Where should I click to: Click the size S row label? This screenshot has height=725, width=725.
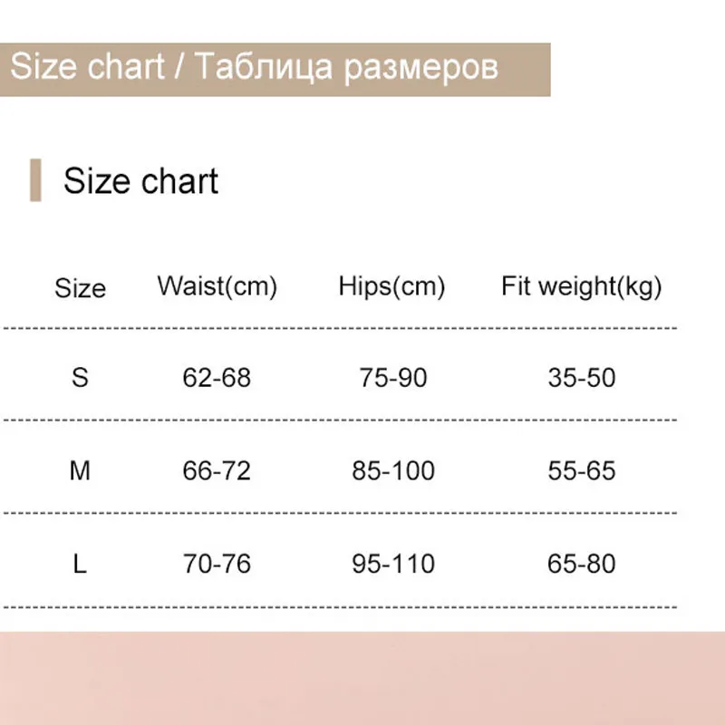coord(80,377)
